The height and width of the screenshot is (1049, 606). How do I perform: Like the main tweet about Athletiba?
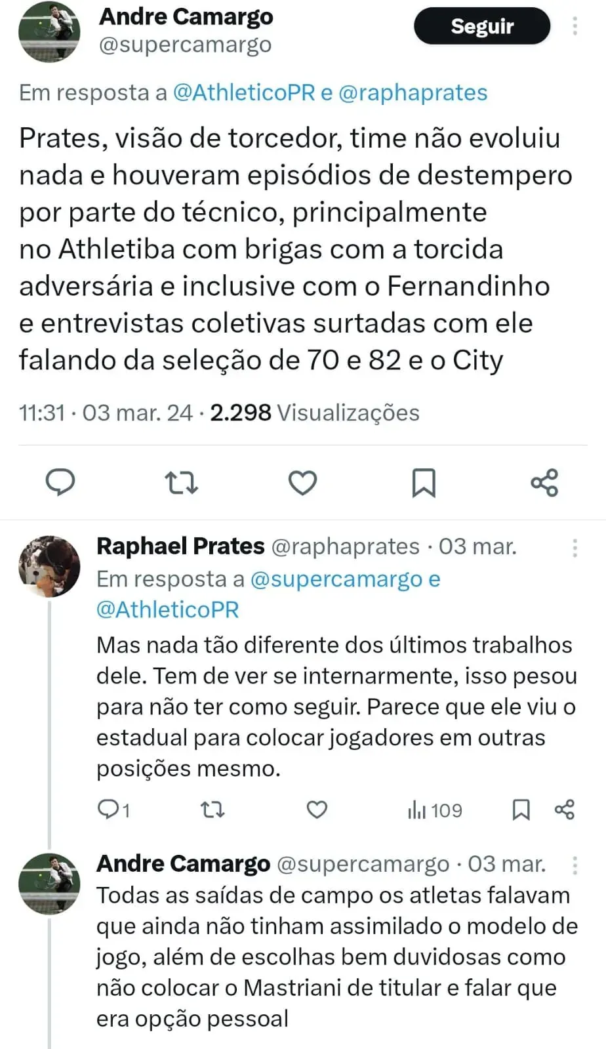pos(302,482)
